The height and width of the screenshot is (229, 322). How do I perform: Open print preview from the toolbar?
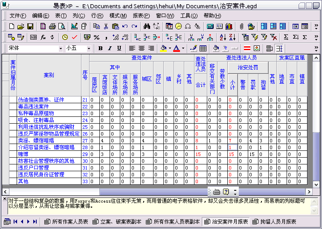pos(61,26)
